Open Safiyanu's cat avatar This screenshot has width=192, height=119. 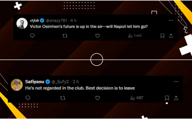pos(17,85)
